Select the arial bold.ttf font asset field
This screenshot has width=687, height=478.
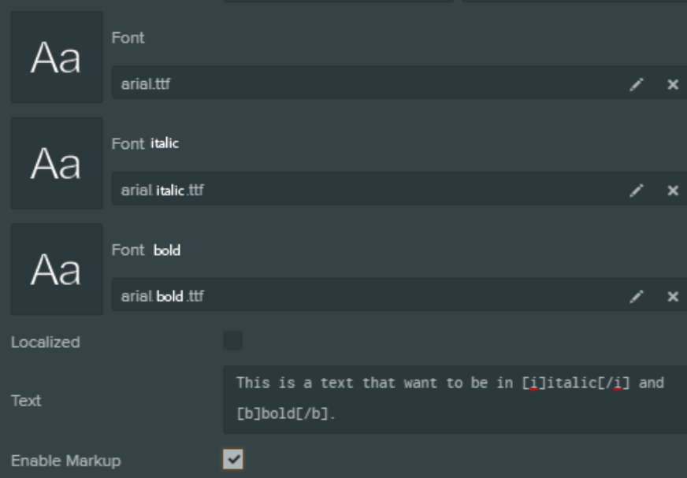click(x=368, y=295)
